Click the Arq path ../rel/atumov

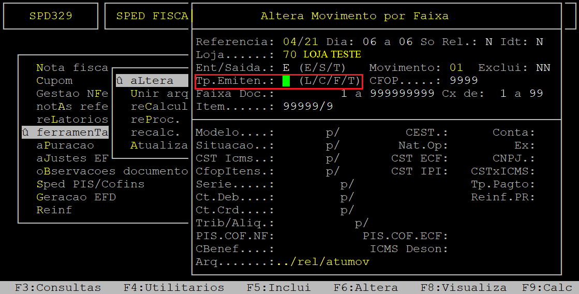point(322,262)
